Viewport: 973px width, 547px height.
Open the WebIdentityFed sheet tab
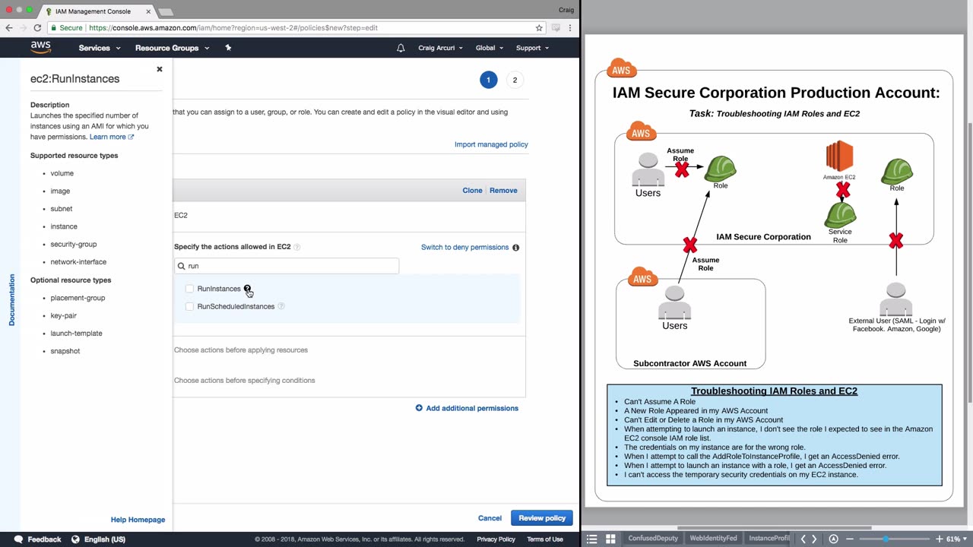coord(713,539)
